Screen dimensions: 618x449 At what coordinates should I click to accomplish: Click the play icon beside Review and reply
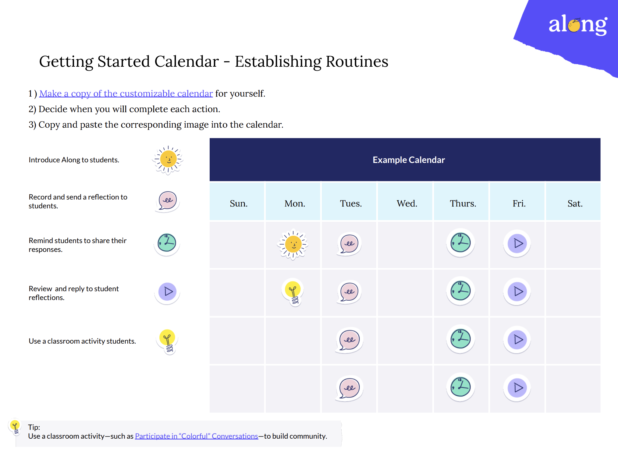167,292
